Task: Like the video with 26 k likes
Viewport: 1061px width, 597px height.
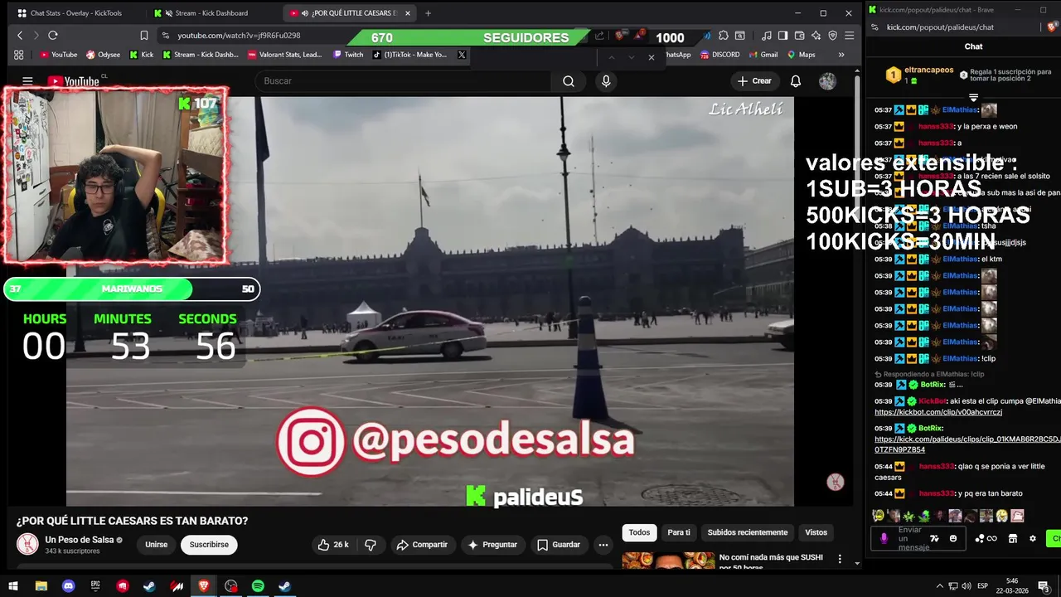Action: (333, 545)
